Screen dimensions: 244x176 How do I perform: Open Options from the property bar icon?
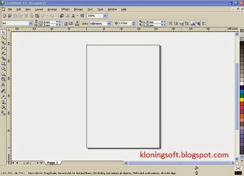(x=204, y=23)
